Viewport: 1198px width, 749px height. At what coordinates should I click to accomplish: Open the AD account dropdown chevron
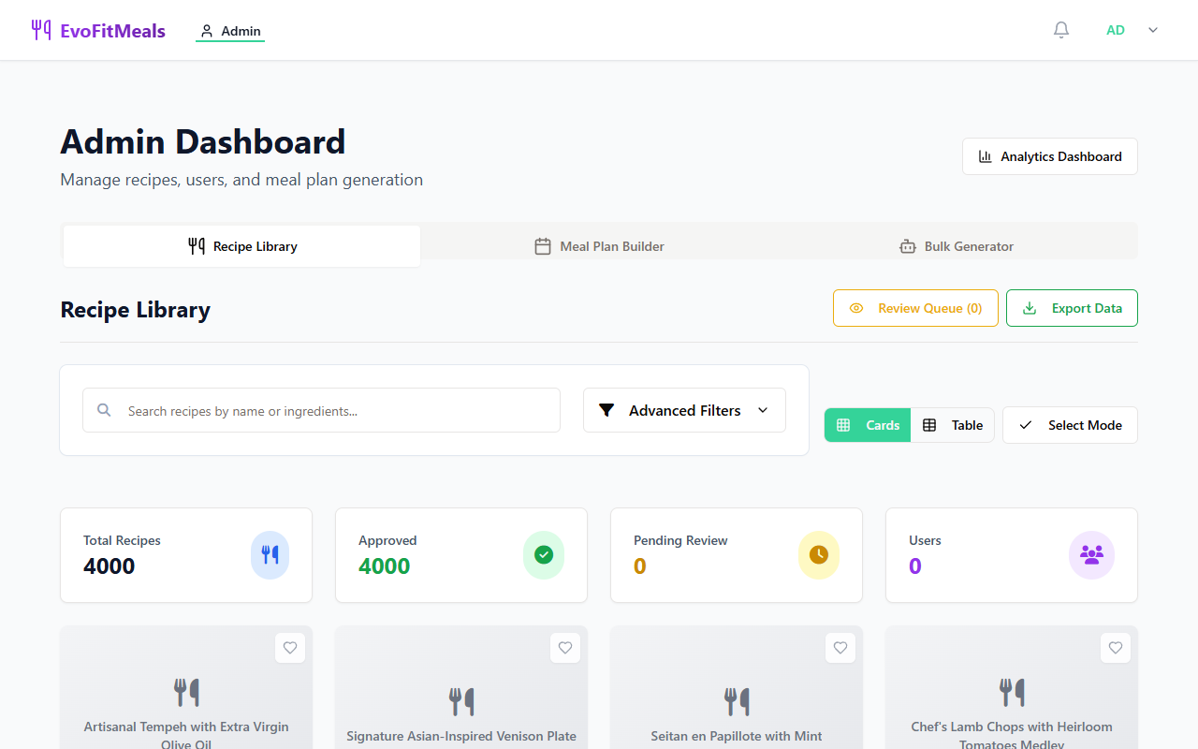point(1151,29)
